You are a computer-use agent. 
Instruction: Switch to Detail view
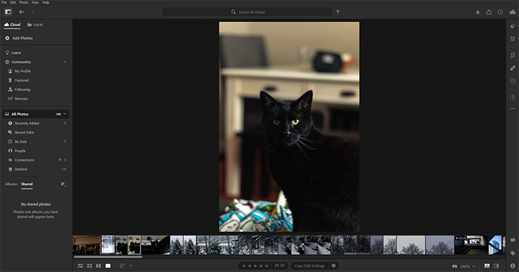(108, 266)
